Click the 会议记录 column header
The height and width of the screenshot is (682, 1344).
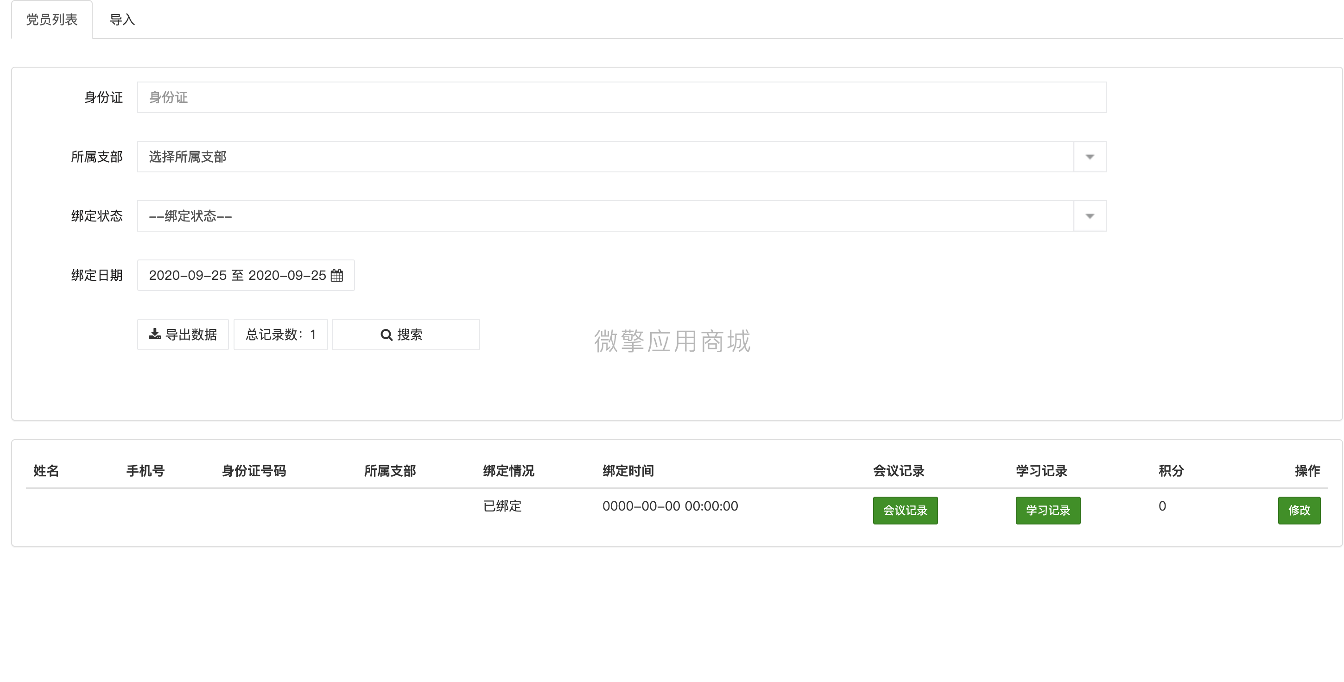pyautogui.click(x=899, y=471)
